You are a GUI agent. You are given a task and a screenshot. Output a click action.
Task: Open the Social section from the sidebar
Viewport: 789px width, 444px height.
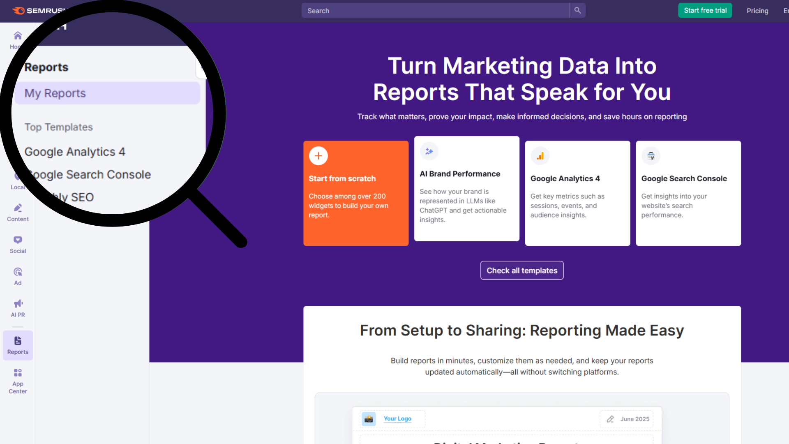[x=17, y=244]
